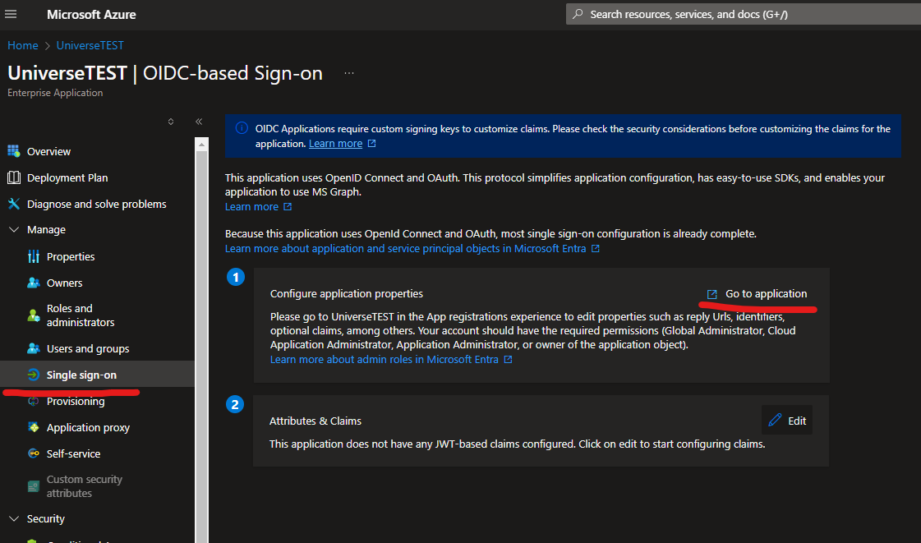Open the Provisioning menu item
Image resolution: width=921 pixels, height=543 pixels.
(x=76, y=401)
